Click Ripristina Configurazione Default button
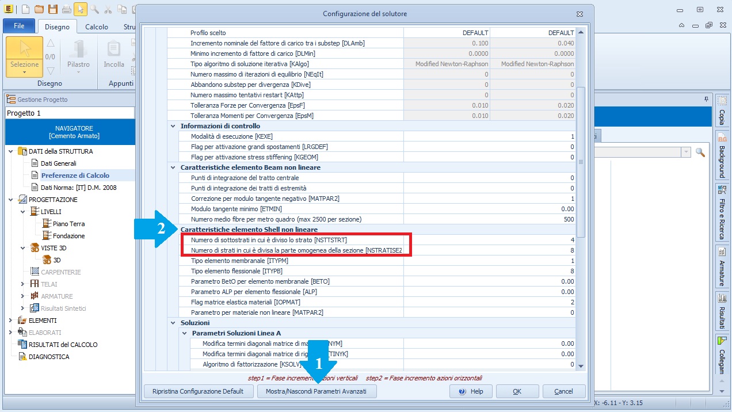Screen dimensions: 732x412 [198, 391]
